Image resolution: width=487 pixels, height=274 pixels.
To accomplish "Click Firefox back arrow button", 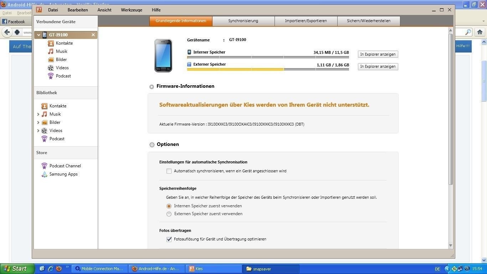I will (x=7, y=32).
